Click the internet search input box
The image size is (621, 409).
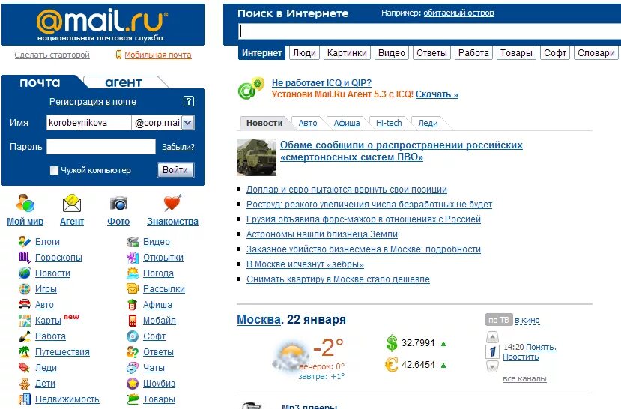[x=429, y=31]
